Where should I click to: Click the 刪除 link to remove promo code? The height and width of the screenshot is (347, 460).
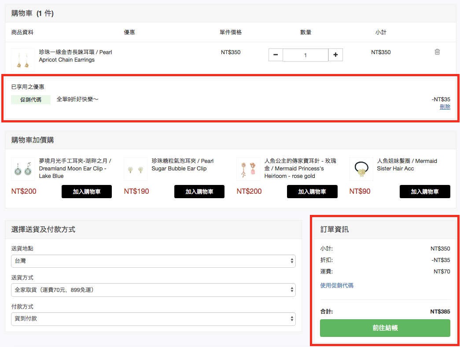tap(445, 107)
